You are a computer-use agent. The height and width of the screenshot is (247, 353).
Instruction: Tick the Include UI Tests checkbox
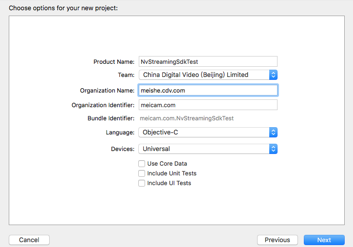(142, 183)
